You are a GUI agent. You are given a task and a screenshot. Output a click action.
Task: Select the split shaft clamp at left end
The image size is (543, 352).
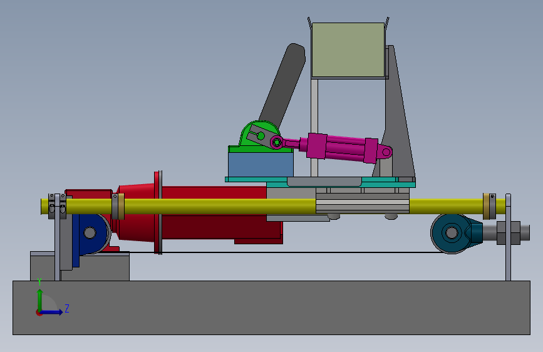coord(57,207)
